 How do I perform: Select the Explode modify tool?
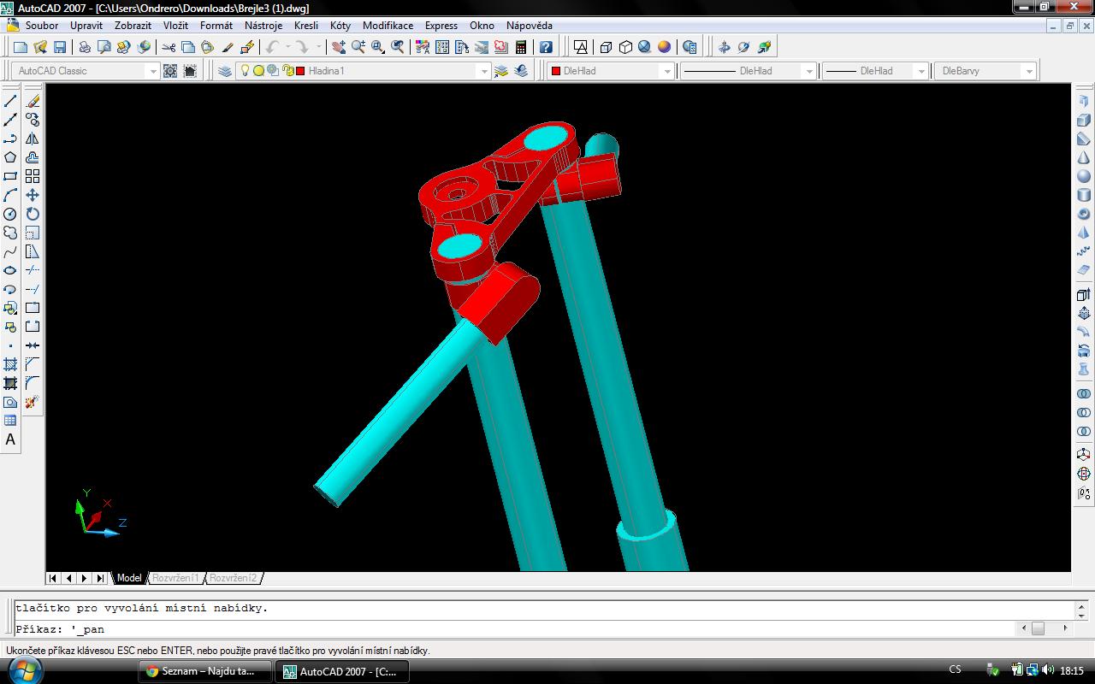[x=33, y=402]
